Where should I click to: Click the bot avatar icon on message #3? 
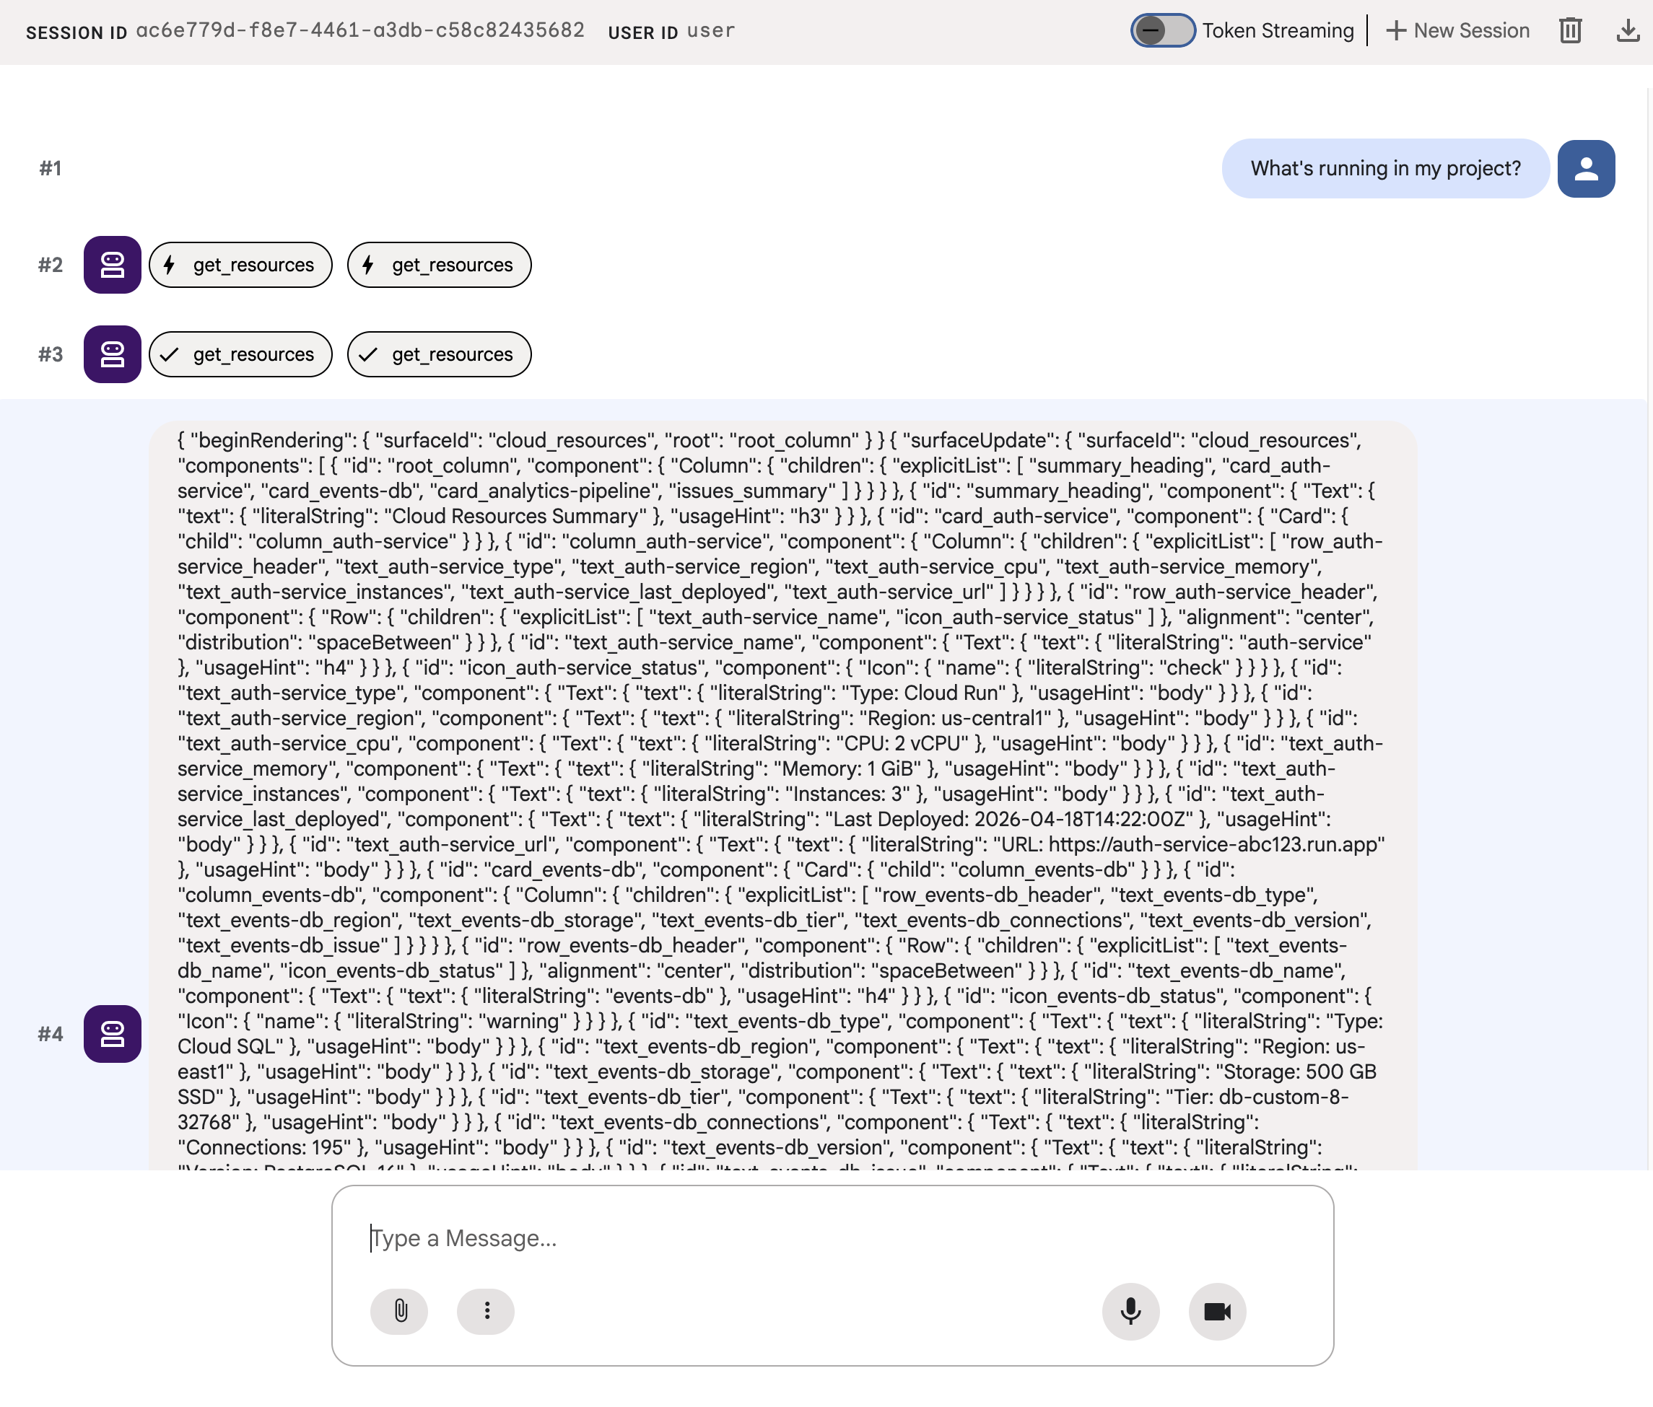pos(112,354)
